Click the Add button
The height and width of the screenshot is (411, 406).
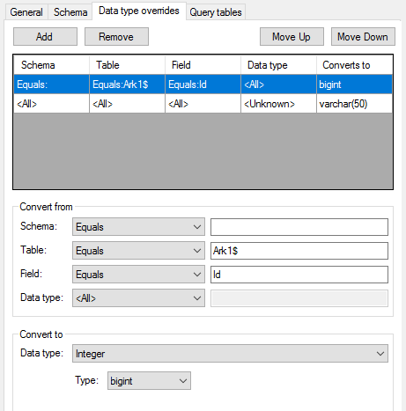[45, 37]
